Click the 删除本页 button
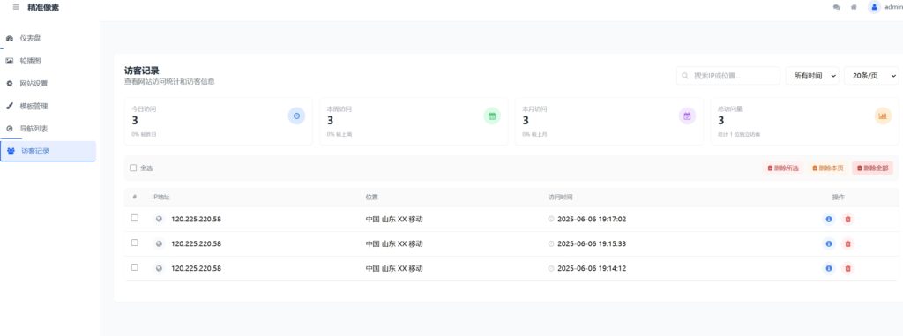The width and height of the screenshot is (903, 336). [827, 168]
